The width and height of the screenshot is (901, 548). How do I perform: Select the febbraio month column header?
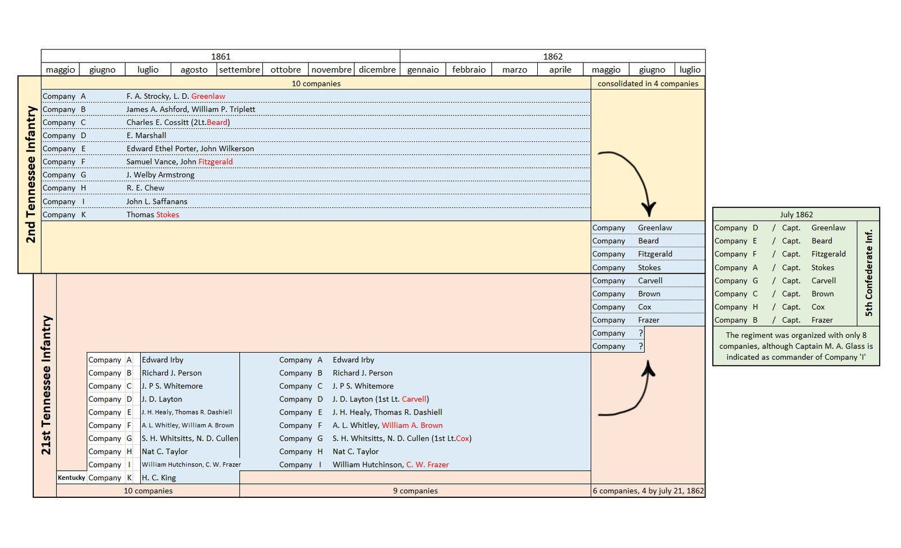click(469, 70)
